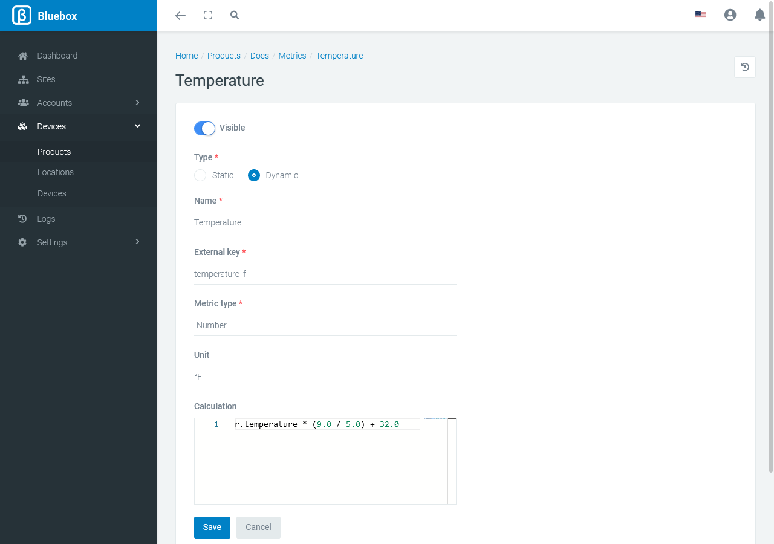Open the history icon button
774x544 pixels.
744,67
